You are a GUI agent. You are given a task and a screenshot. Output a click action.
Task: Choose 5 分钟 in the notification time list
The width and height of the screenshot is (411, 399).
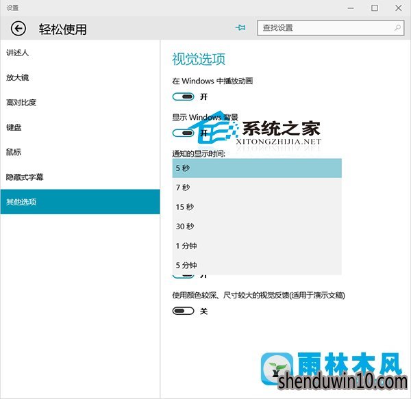pyautogui.click(x=257, y=266)
